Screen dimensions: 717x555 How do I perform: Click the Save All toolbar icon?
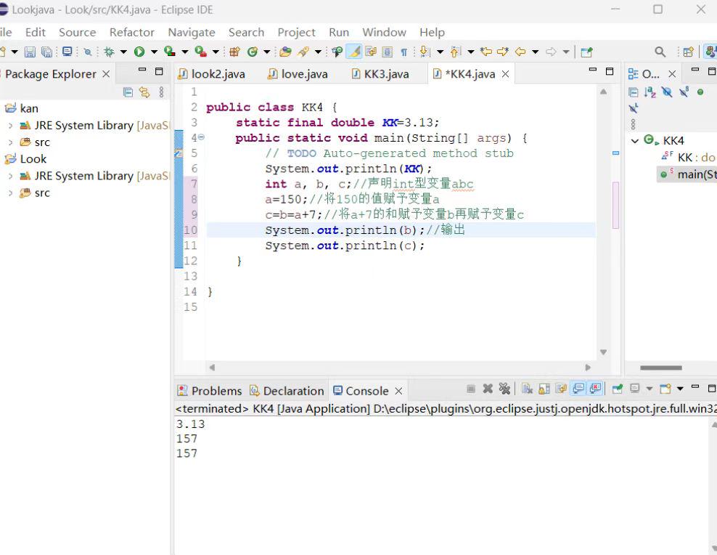coord(46,52)
